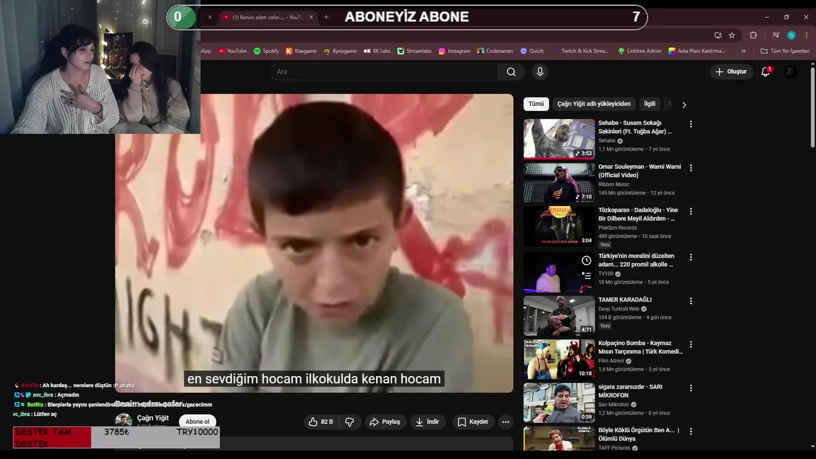
Task: Open the YouTube notifications bell
Action: (x=766, y=72)
